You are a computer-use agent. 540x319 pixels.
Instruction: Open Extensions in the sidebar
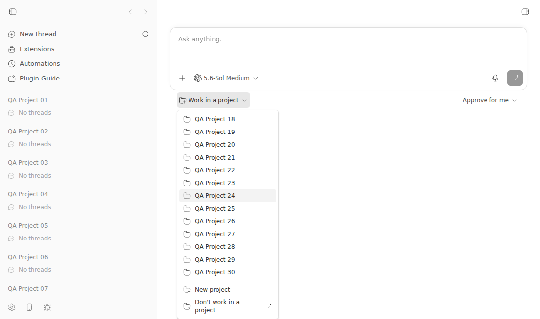37,49
